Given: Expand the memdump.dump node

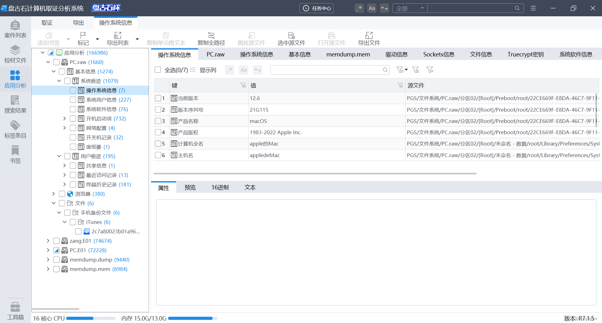Looking at the screenshot, I should tap(48, 260).
